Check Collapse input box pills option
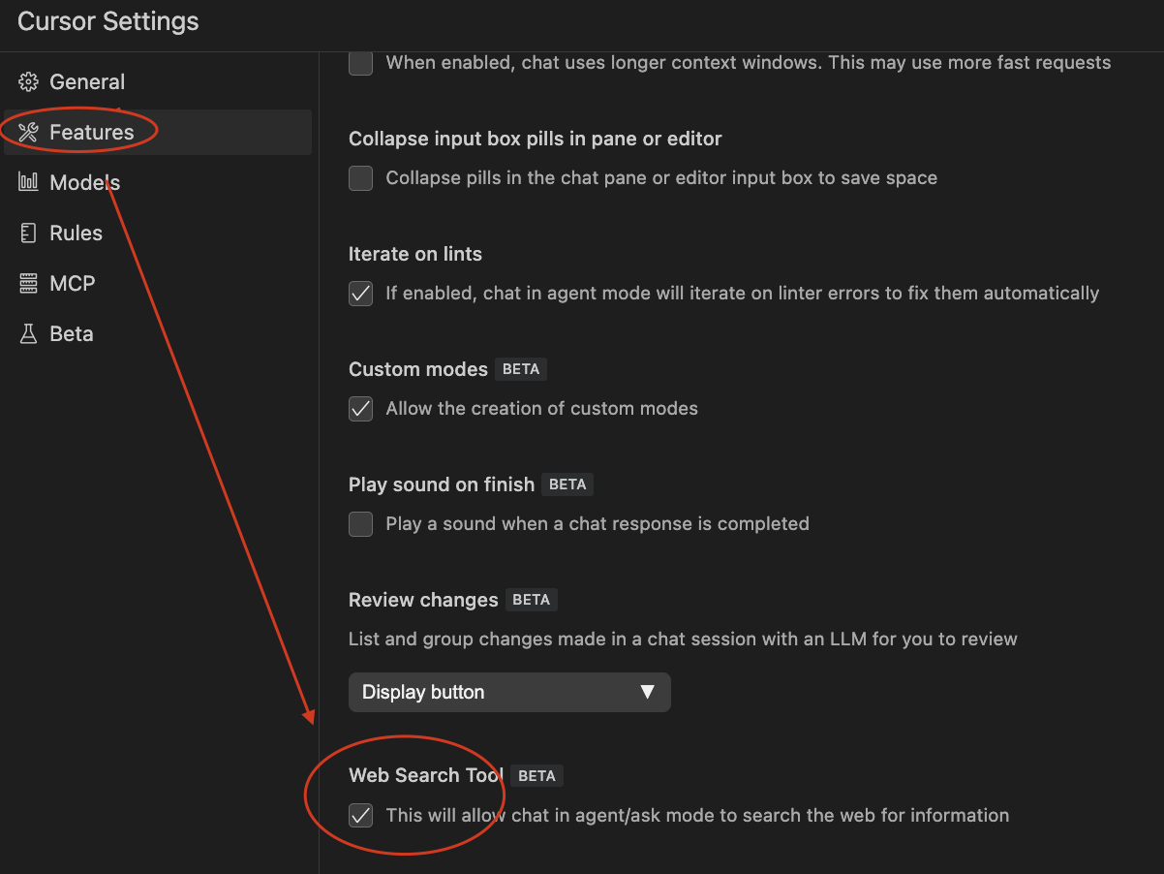The height and width of the screenshot is (874, 1164). (x=360, y=178)
